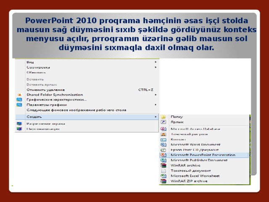Choose Сортировка in the context menu

[87, 67]
